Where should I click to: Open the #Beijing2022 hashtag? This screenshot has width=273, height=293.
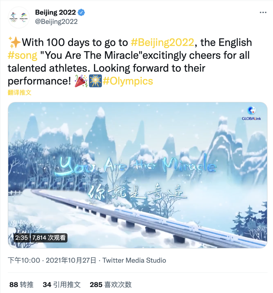click(162, 43)
